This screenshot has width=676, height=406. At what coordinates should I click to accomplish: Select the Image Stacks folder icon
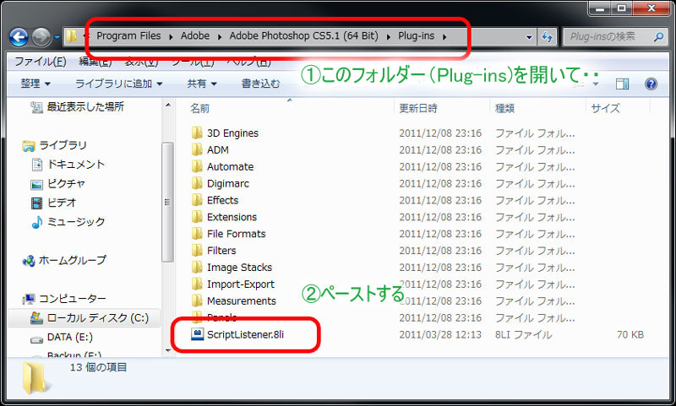coord(197,267)
